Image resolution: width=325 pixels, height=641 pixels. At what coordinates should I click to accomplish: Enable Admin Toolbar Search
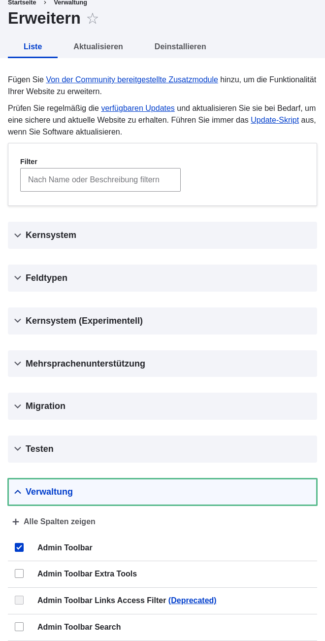19,627
